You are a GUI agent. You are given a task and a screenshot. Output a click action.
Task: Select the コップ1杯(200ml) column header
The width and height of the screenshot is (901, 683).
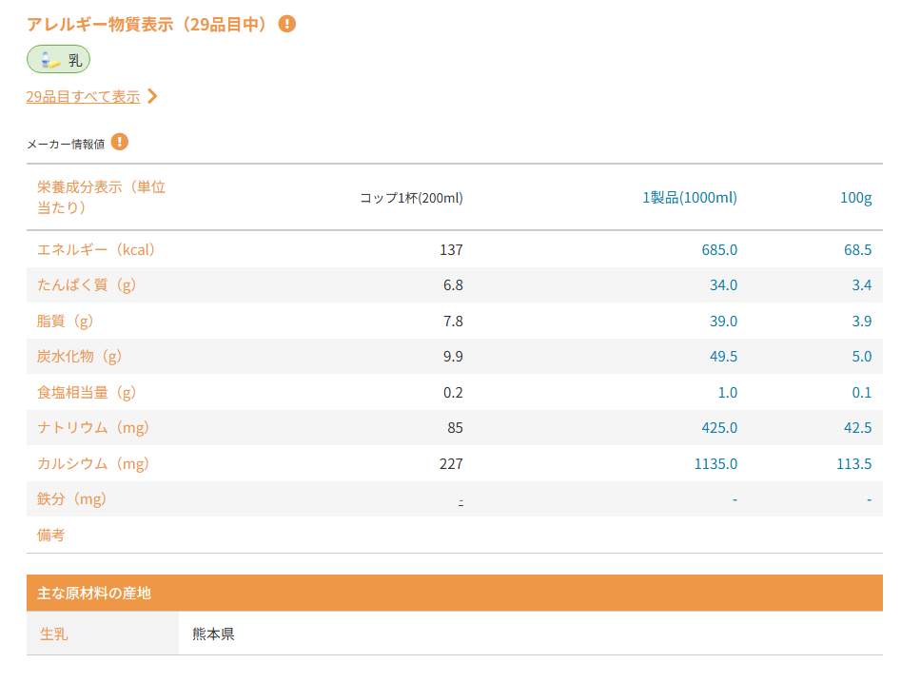tap(411, 198)
